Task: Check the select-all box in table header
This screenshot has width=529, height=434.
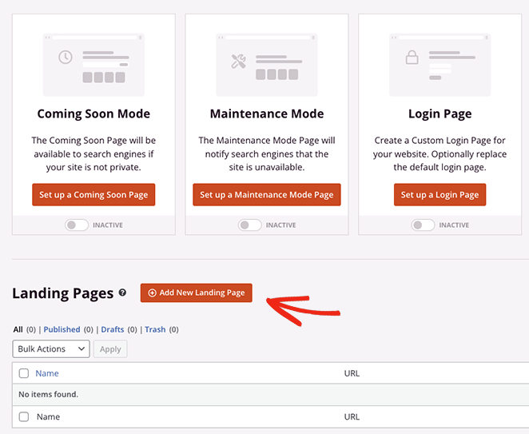Action: coord(24,373)
